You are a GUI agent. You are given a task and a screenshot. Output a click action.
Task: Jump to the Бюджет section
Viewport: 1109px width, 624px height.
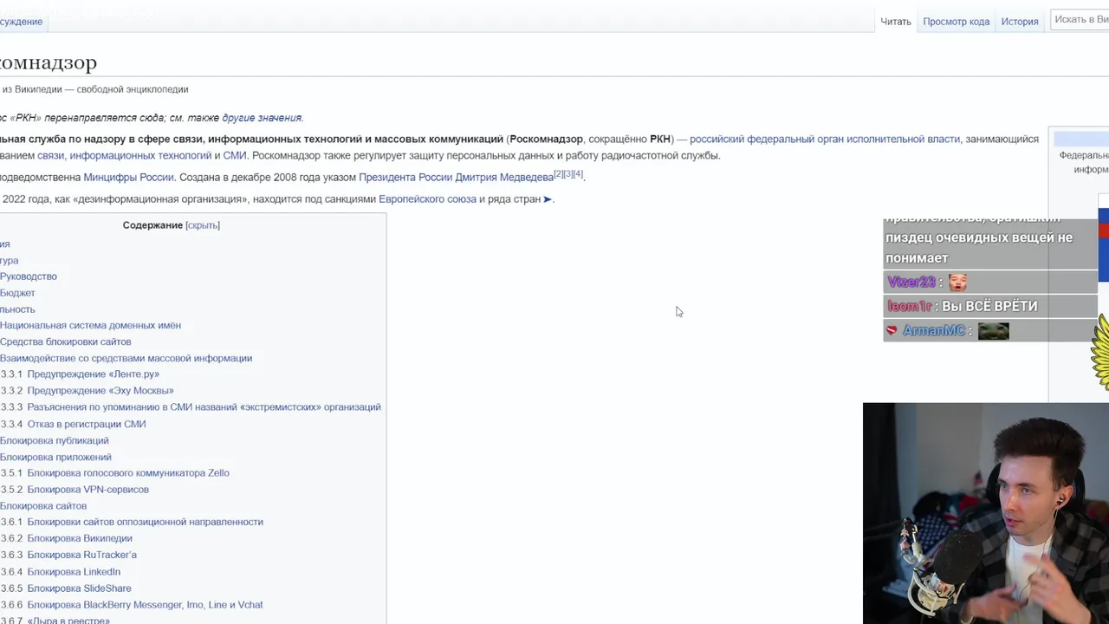17,293
